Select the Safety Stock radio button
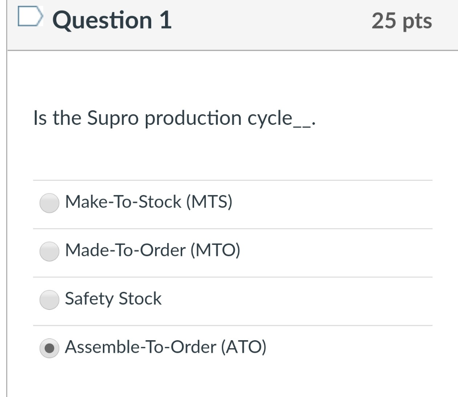The image size is (458, 397). point(49,299)
